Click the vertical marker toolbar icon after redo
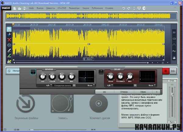This screenshot has height=132, width=183. 134,9
